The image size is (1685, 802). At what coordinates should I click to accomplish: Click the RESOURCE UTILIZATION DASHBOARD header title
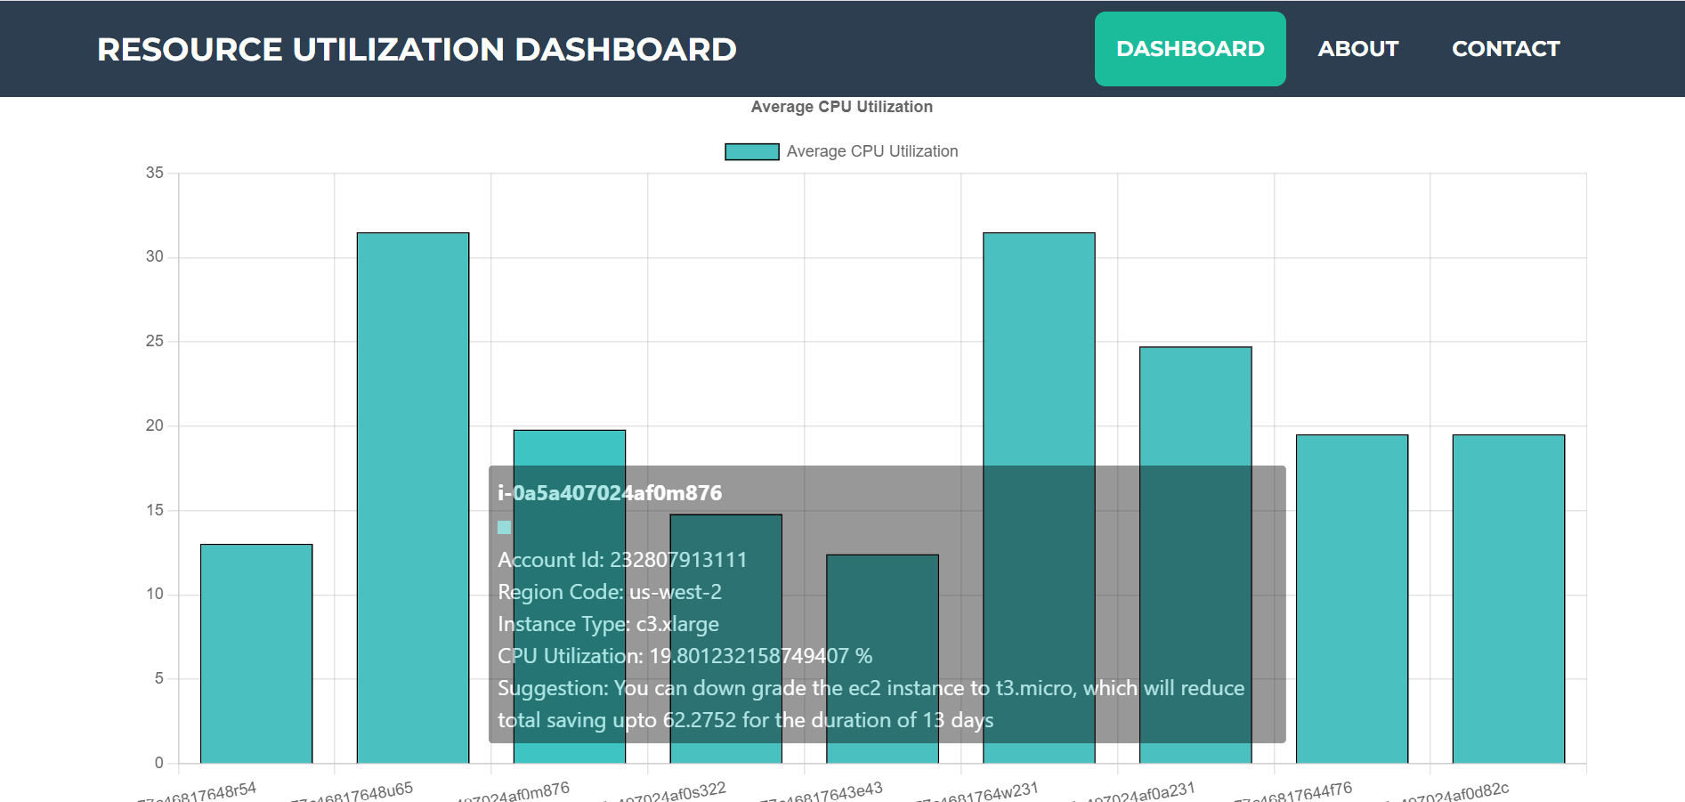click(417, 49)
